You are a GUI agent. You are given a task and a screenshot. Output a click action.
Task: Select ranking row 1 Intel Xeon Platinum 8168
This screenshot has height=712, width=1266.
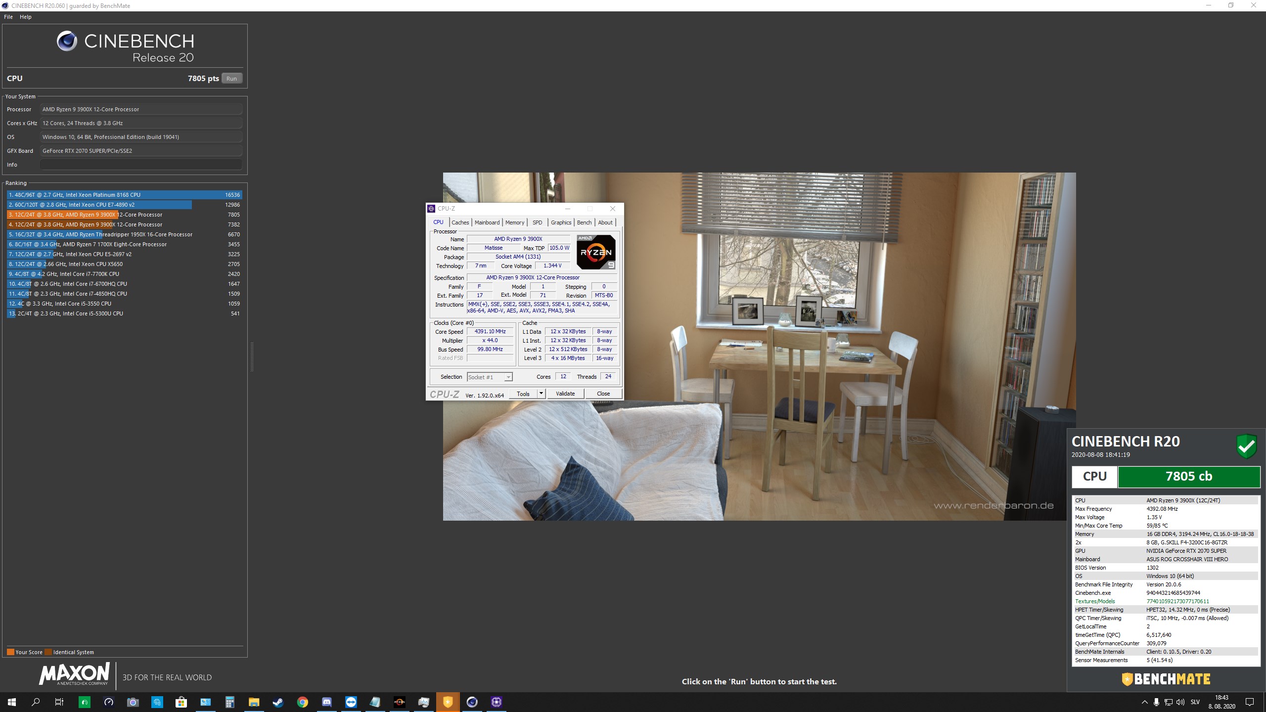click(125, 195)
